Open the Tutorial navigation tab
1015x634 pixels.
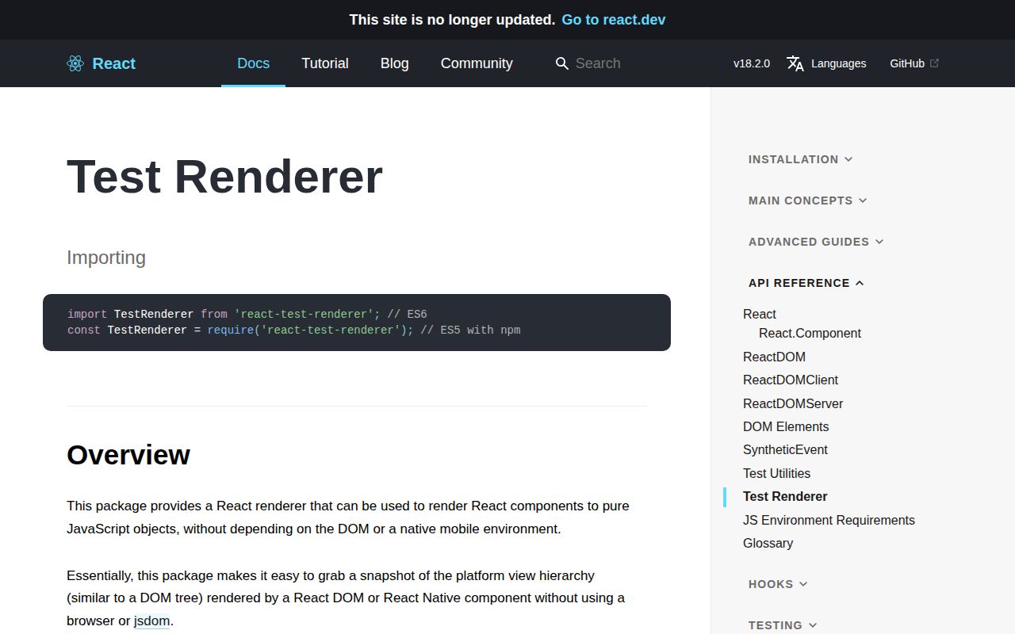coord(325,63)
